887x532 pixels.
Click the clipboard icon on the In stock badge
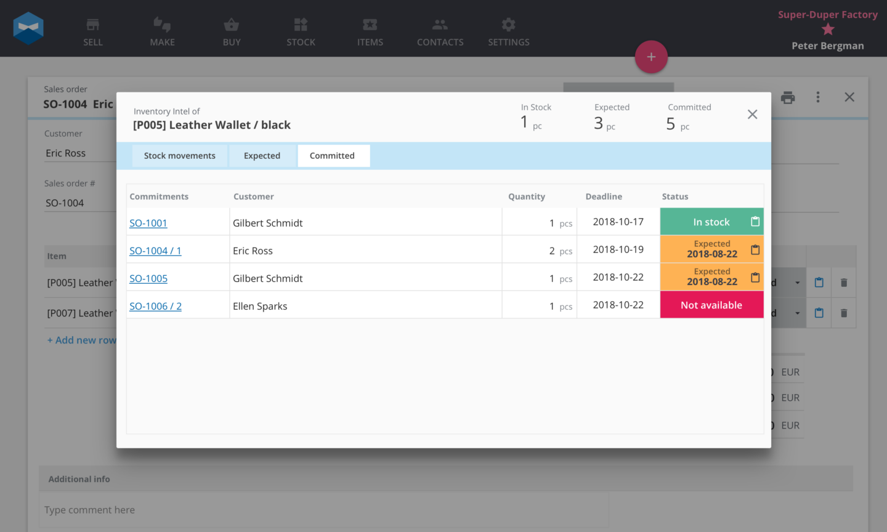[755, 220]
